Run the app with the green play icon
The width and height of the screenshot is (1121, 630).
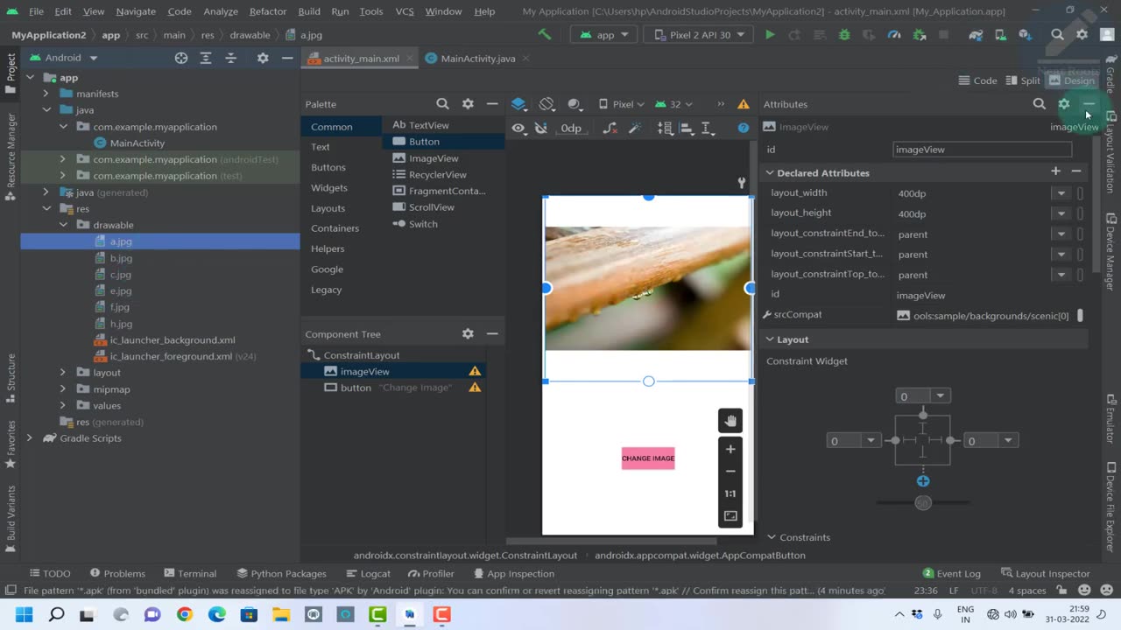click(x=770, y=35)
